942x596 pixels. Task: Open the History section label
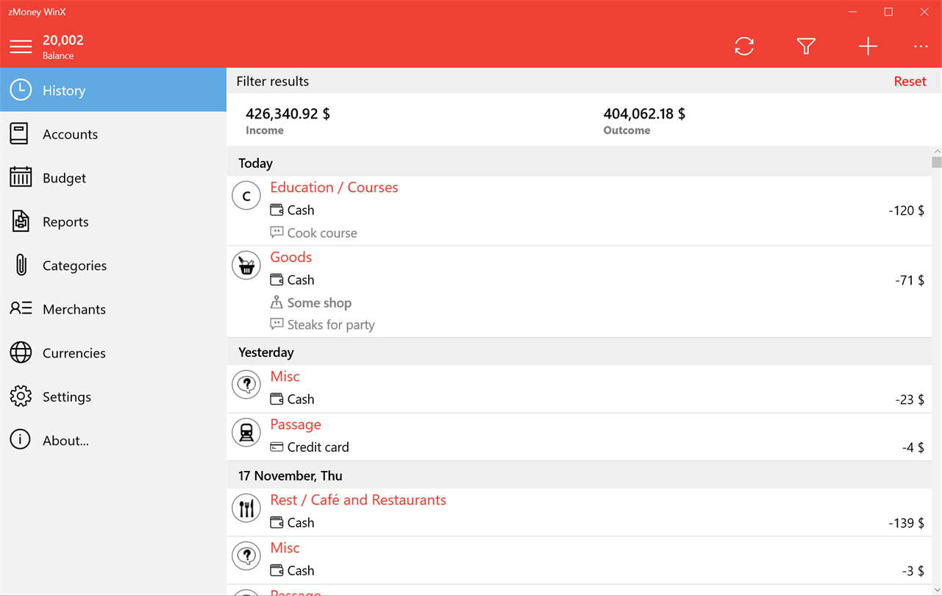pyautogui.click(x=64, y=91)
